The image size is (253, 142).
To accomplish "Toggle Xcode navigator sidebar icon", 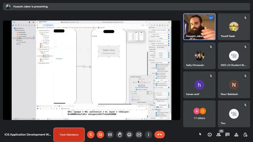I will (14, 22).
